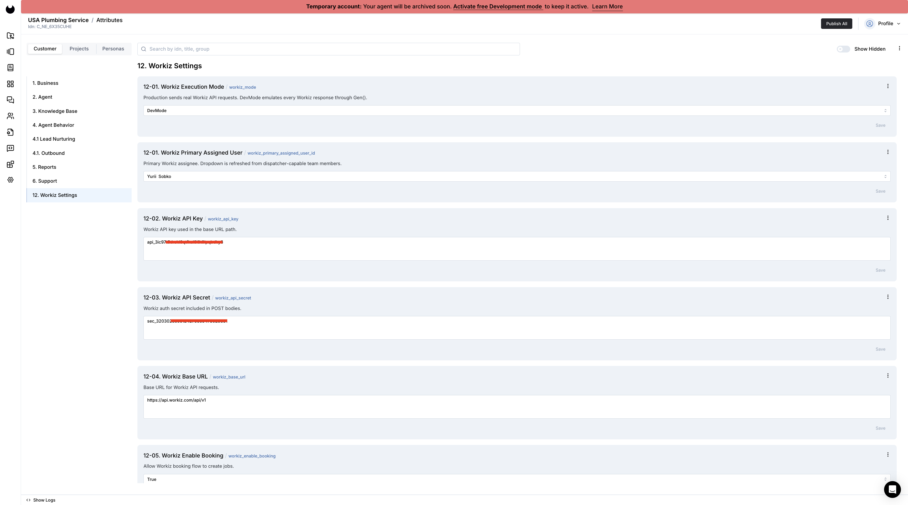Open options menu for Workiz Execution Mode
This screenshot has height=505, width=908.
(888, 86)
